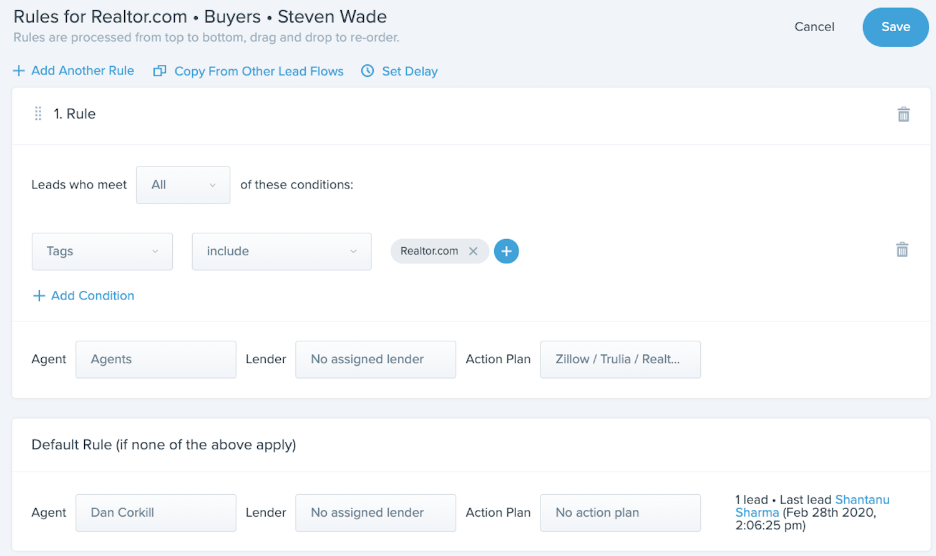Image resolution: width=936 pixels, height=556 pixels.
Task: Click the copy icon for Copy From Other Lead Flows
Action: click(160, 71)
